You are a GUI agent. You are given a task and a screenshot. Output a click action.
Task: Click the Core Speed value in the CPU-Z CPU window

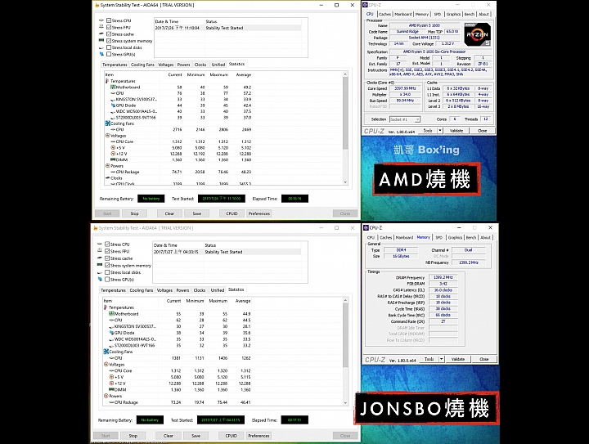coord(405,88)
